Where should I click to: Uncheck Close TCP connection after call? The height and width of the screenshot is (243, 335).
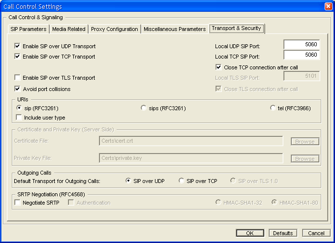[219, 67]
